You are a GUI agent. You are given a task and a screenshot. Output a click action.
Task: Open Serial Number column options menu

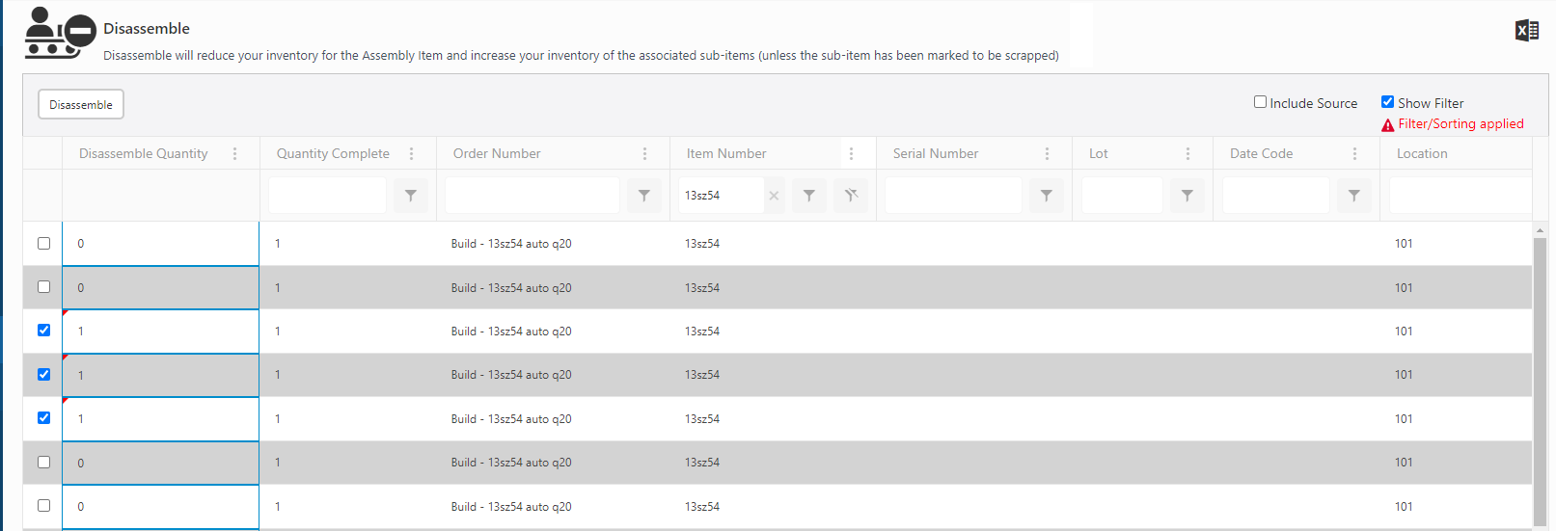click(1047, 154)
